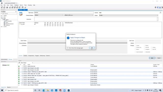Open Mail app from taskbar
The image size is (163, 92).
click(52, 90)
